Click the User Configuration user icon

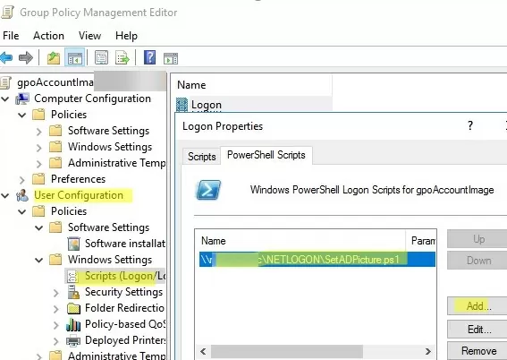click(22, 195)
